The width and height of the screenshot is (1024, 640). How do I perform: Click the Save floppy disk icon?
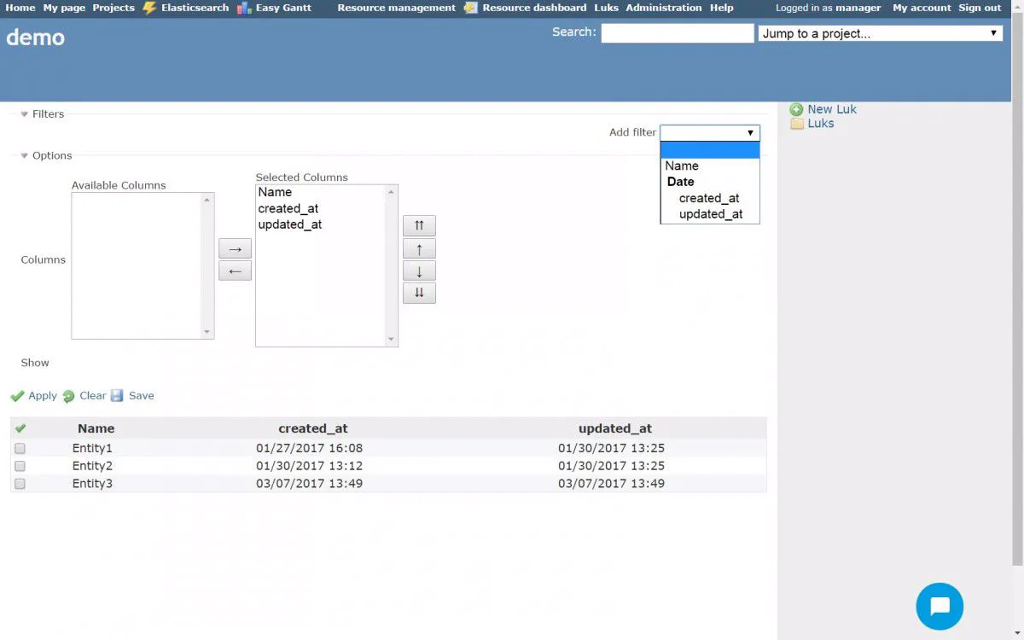[x=117, y=396]
